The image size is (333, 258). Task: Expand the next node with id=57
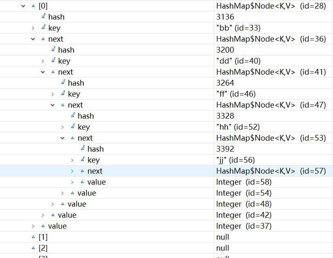click(x=72, y=171)
